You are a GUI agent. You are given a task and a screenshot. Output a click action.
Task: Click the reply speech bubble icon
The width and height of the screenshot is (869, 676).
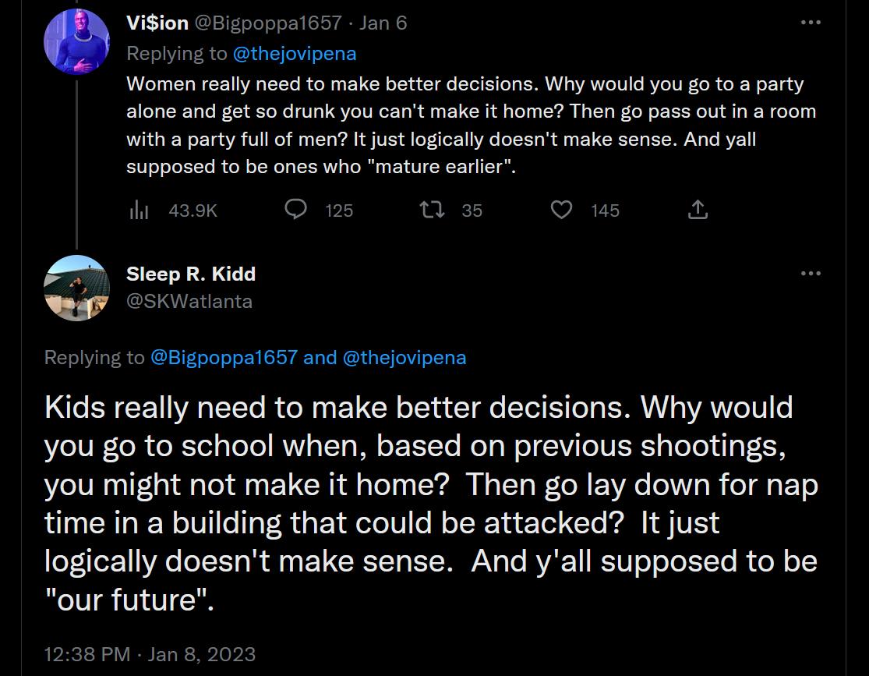[x=295, y=210]
